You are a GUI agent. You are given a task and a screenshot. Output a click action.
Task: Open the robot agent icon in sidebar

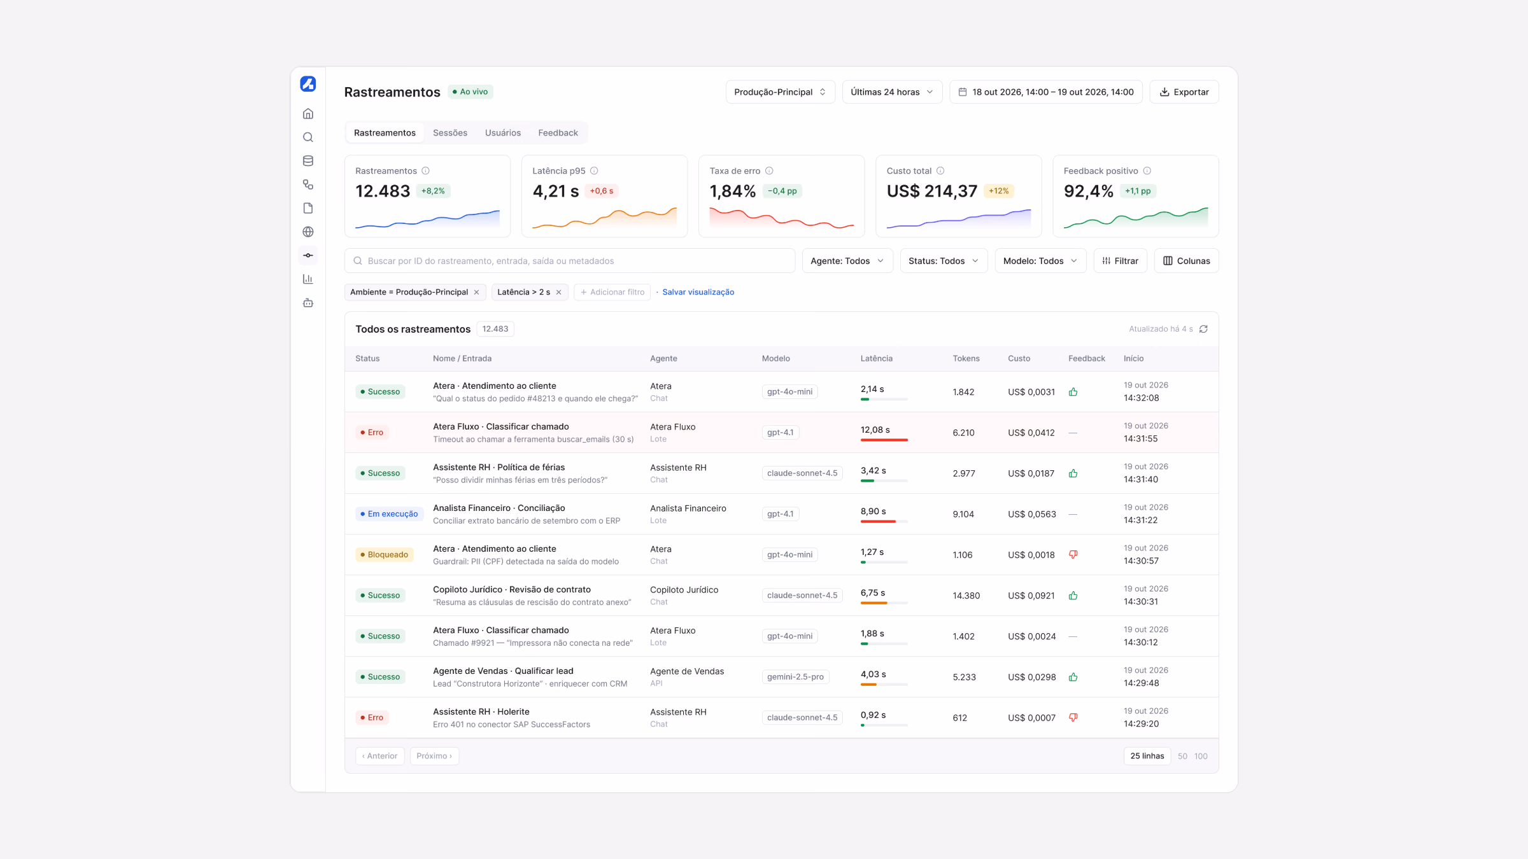308,303
